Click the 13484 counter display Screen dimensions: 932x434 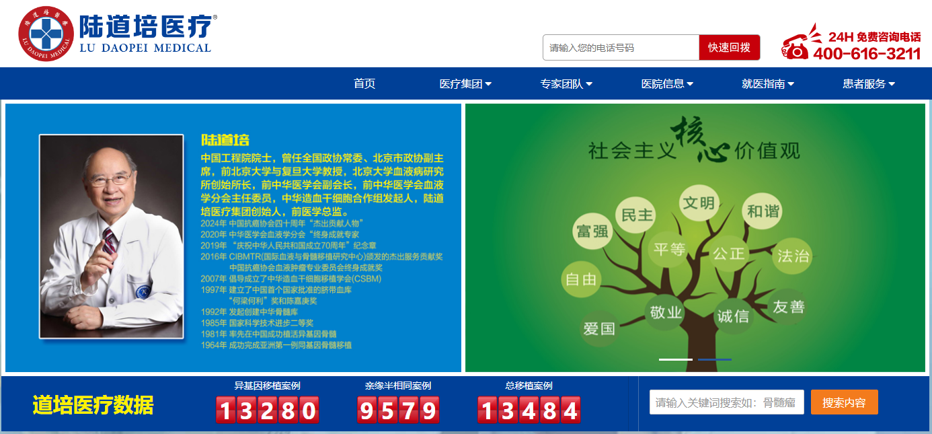[529, 410]
